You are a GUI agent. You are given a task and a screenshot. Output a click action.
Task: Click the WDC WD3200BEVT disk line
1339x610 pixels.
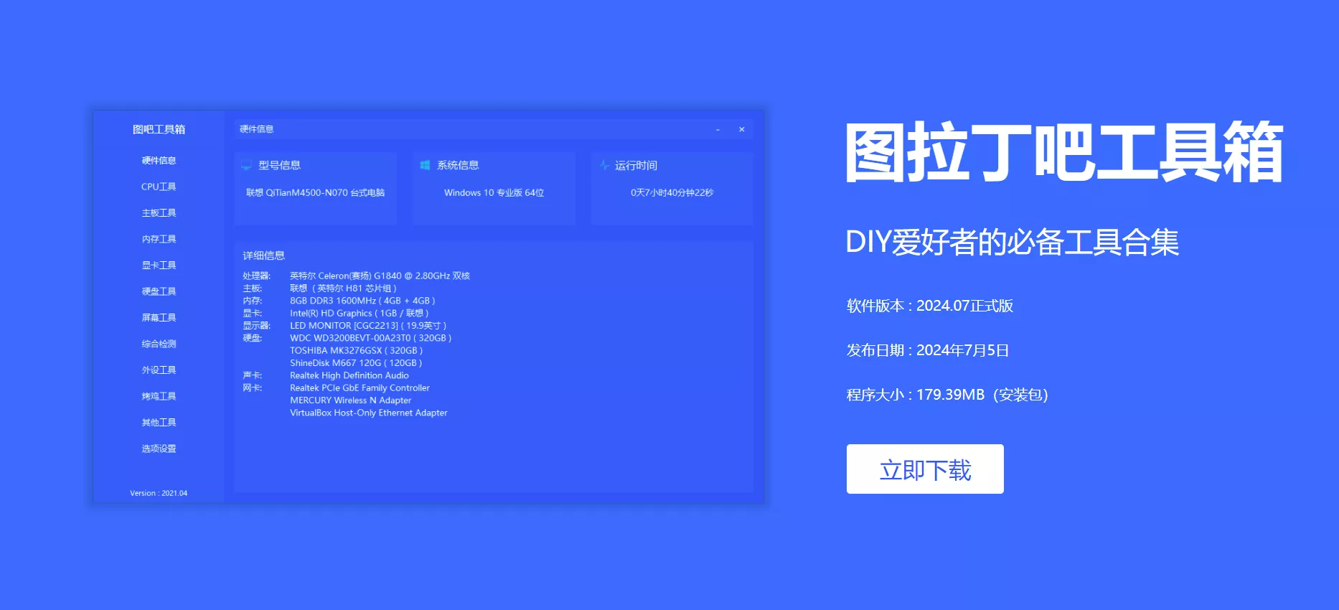[370, 338]
